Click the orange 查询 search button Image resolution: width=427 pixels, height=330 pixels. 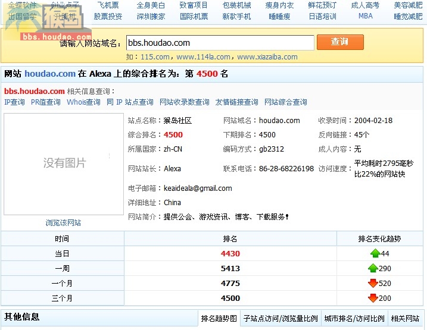(x=340, y=42)
